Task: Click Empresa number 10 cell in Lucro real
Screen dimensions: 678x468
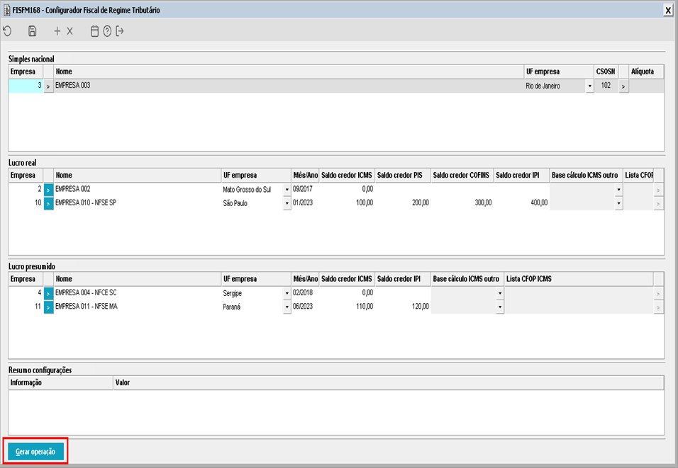Action: [26, 203]
